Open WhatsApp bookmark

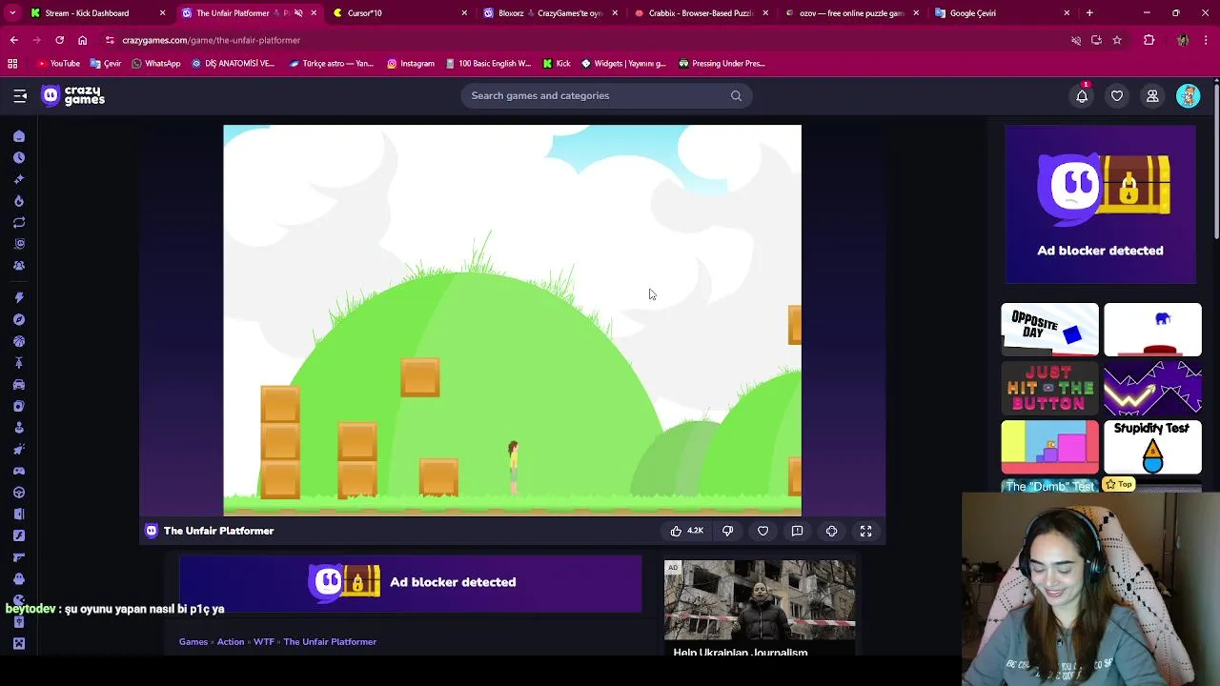coord(156,64)
